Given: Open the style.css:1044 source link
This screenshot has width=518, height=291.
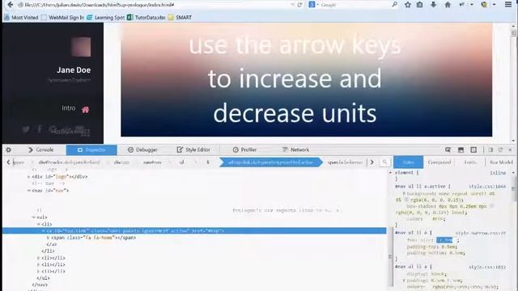Looking at the screenshot, I should (x=487, y=187).
